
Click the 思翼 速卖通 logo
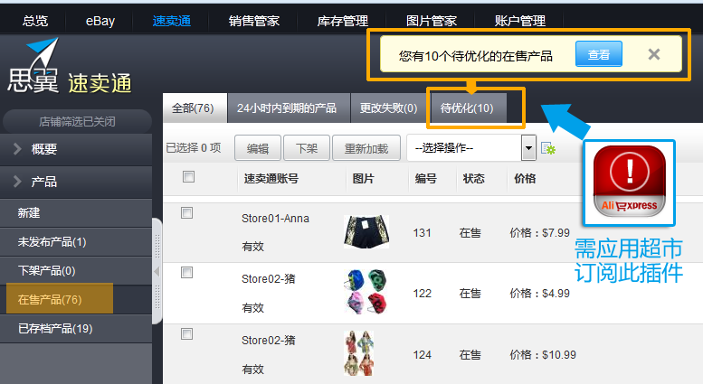coord(70,67)
